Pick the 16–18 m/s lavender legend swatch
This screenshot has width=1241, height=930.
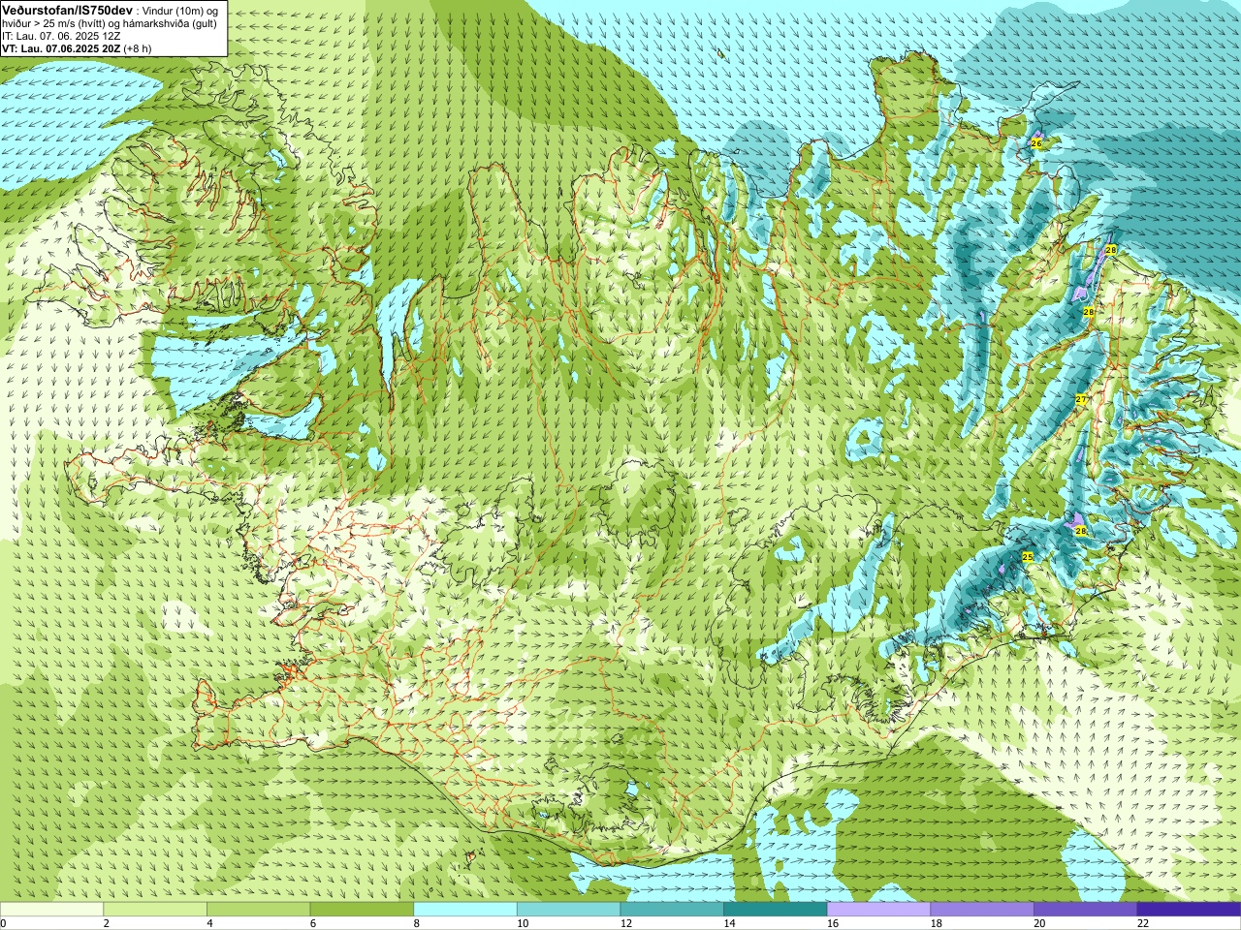pos(878,910)
